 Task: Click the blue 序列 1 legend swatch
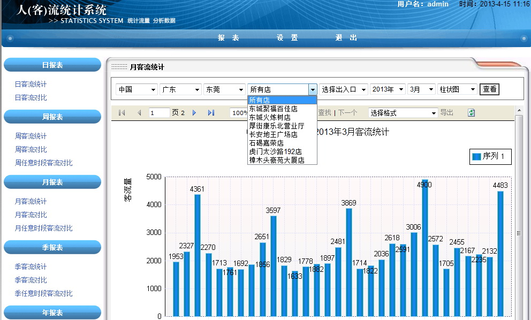[x=476, y=157]
